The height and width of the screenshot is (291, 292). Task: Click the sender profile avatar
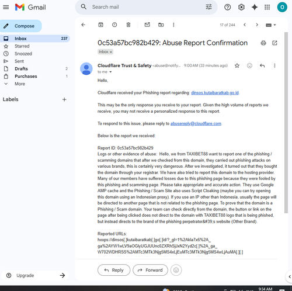86,68
